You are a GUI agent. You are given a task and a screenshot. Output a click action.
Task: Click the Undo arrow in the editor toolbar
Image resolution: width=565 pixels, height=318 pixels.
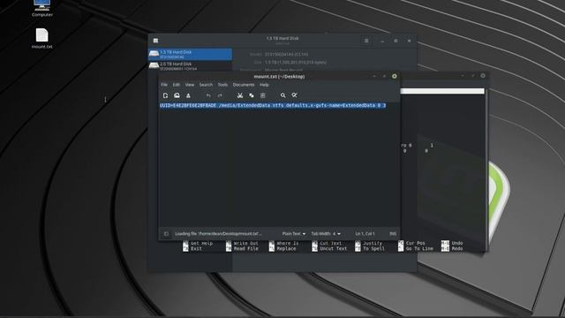pos(208,95)
